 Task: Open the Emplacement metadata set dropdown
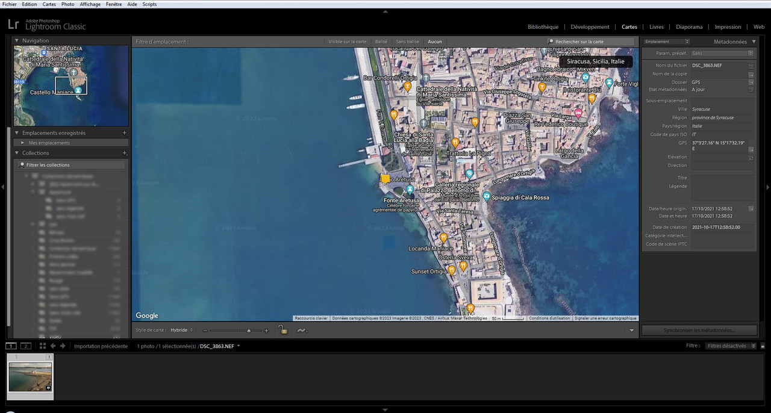pos(666,42)
